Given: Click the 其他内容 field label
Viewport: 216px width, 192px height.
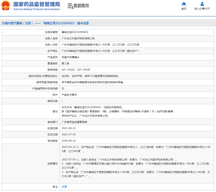Looking at the screenshot, I should tap(52, 101).
